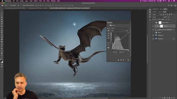Select the edit points curve tool

tap(108, 40)
